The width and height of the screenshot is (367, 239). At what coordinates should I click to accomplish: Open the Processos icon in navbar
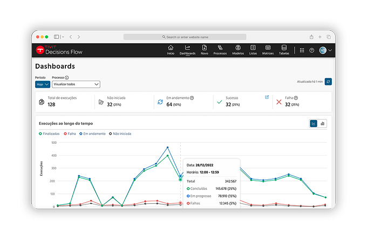click(220, 49)
